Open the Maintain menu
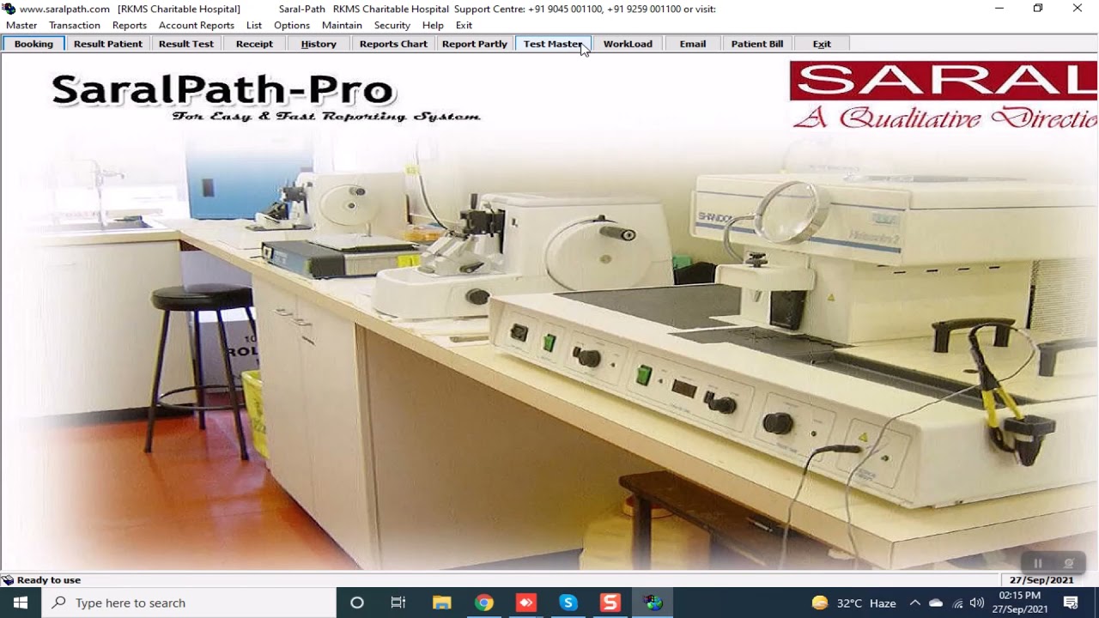1099x618 pixels. [x=342, y=25]
